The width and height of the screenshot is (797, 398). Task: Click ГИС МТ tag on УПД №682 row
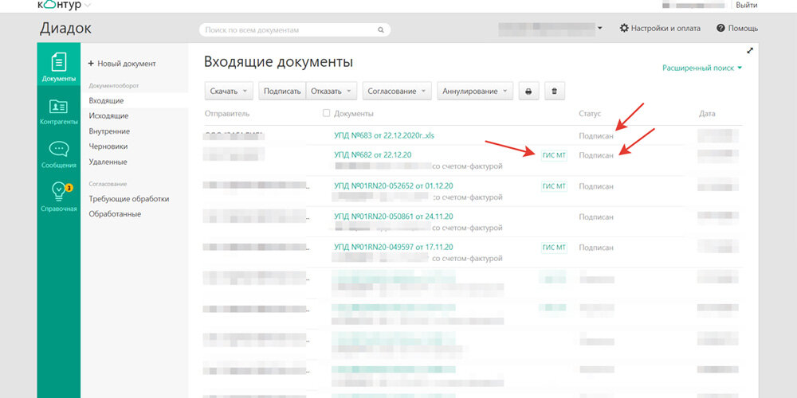554,155
